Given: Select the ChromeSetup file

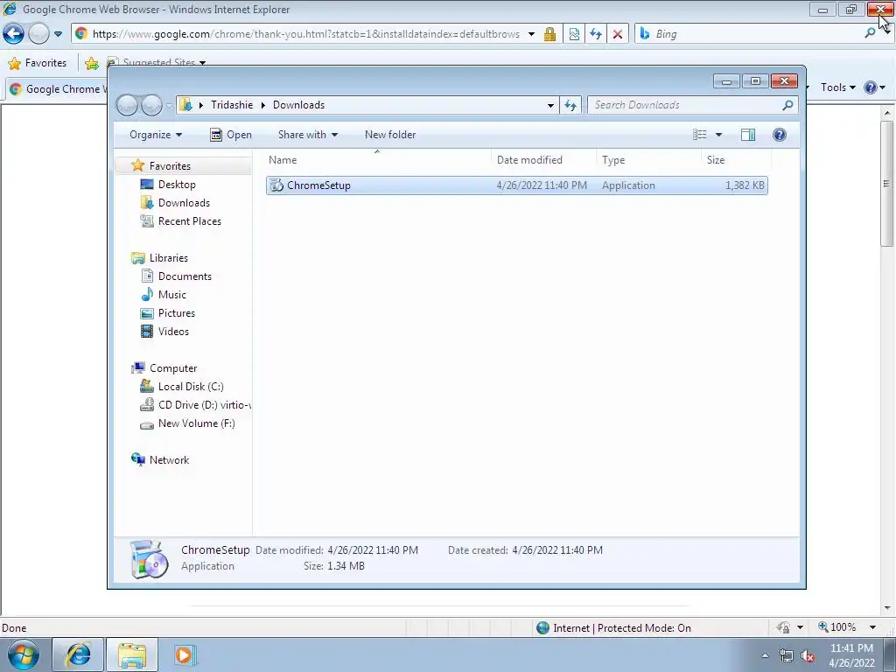Looking at the screenshot, I should click(x=516, y=185).
